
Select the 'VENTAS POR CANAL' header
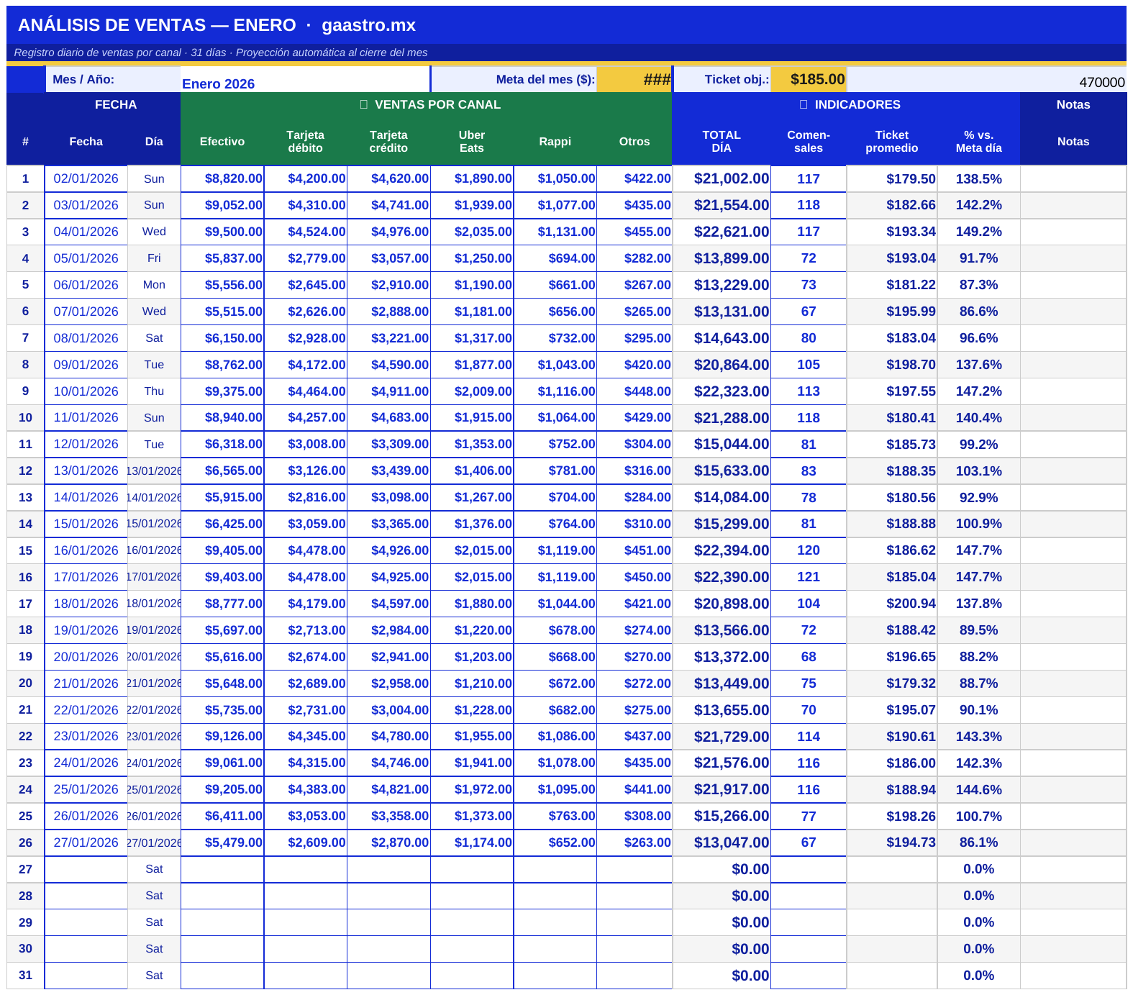[427, 104]
